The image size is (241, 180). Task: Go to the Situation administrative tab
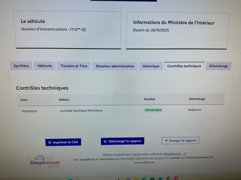pos(115,66)
